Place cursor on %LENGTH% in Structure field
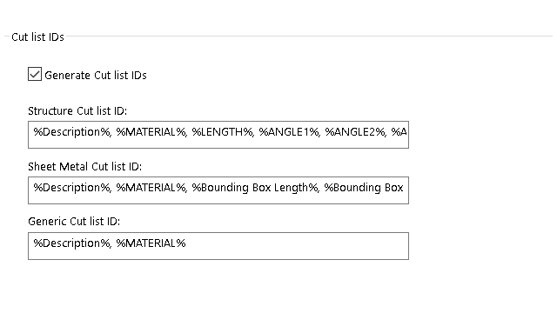Viewport: 557px width, 313px height. [222, 132]
